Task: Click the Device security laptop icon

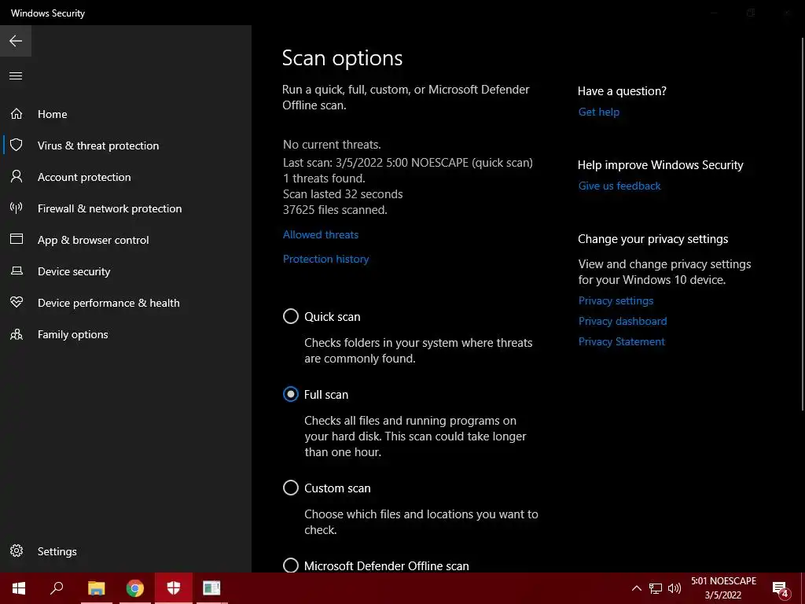Action: click(x=17, y=271)
